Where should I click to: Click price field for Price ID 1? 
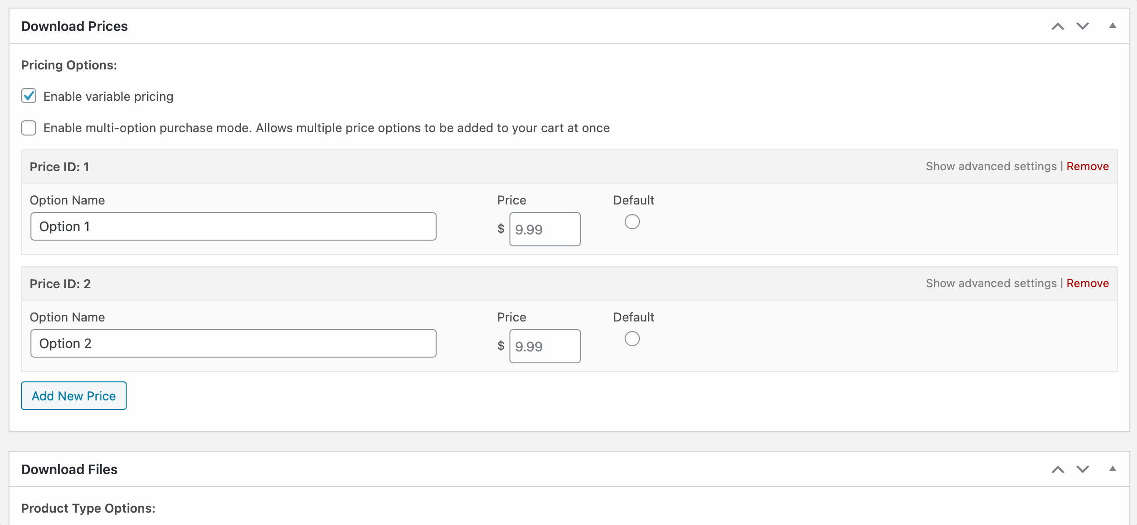click(545, 229)
